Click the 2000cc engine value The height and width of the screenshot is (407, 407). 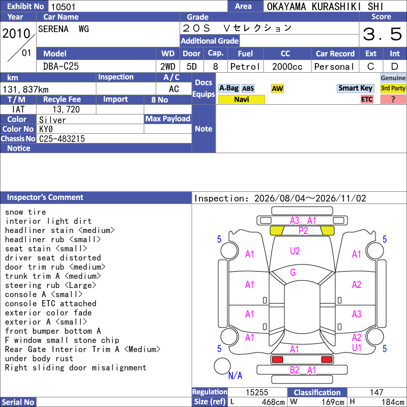click(x=287, y=67)
